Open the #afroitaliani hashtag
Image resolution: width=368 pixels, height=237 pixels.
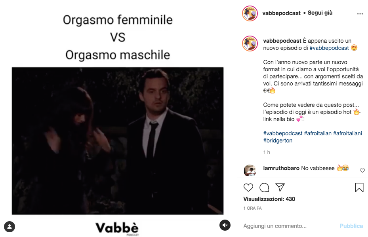pos(347,133)
